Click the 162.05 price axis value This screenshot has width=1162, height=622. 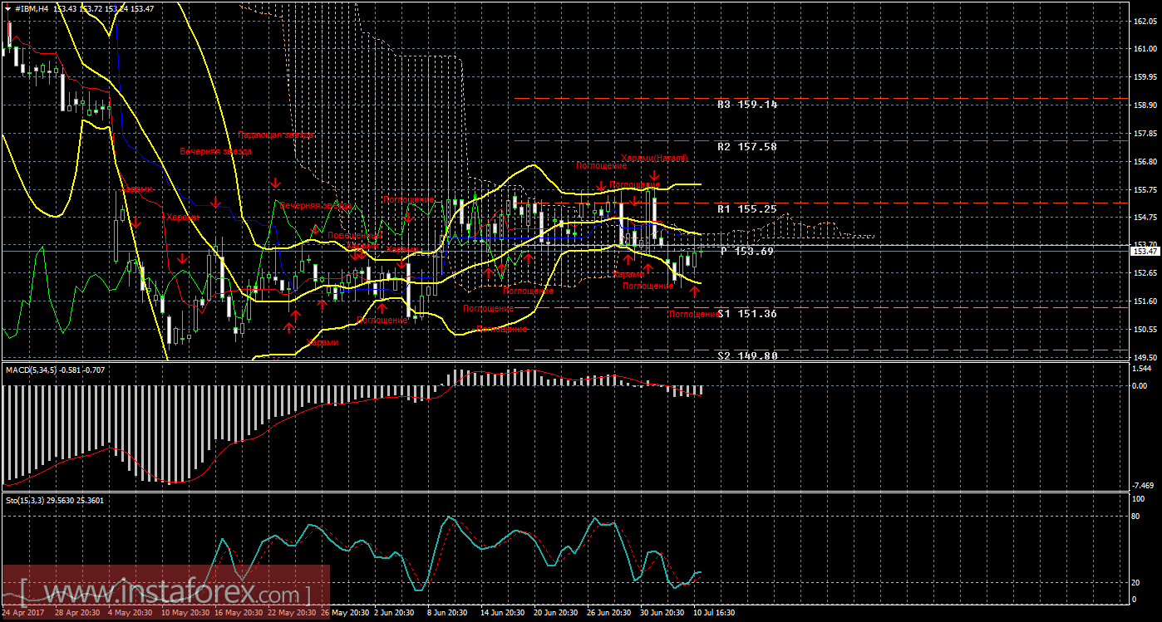(1145, 22)
